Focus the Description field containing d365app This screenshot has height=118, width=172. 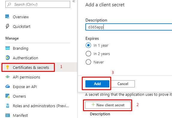tap(129, 27)
